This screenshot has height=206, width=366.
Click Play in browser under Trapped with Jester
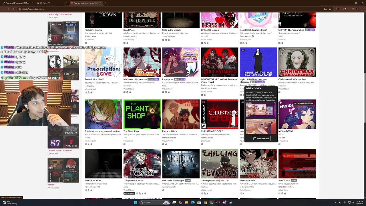[x=129, y=193]
